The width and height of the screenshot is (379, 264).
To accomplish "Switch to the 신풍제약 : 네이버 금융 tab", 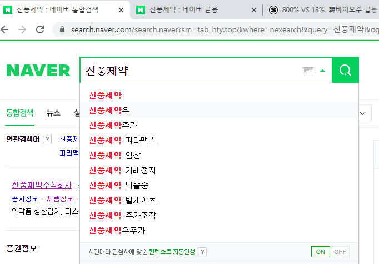I will [x=183, y=10].
